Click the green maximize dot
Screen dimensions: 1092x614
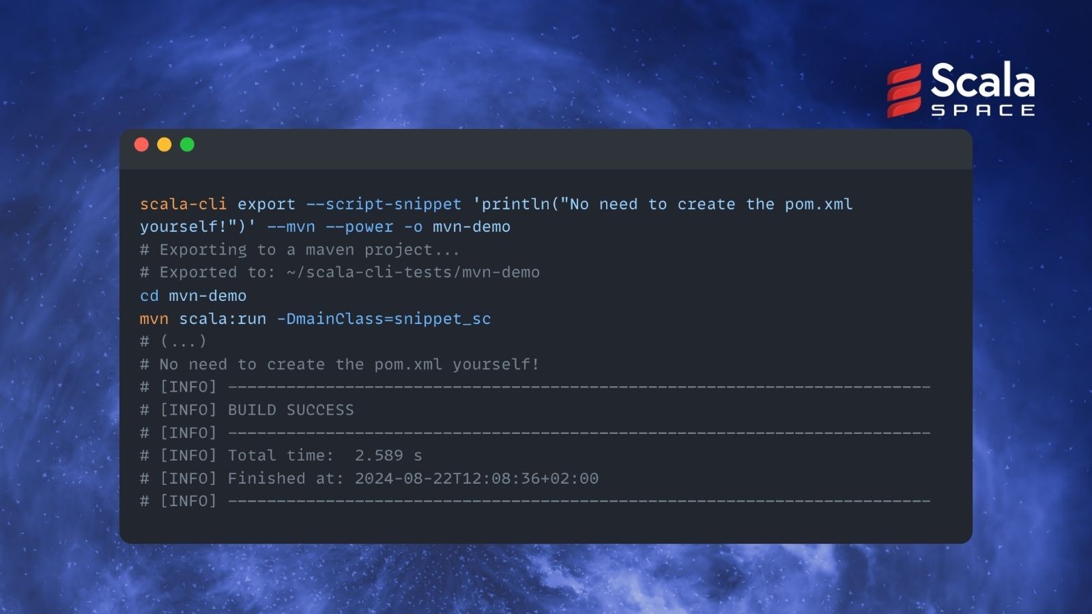(x=187, y=145)
